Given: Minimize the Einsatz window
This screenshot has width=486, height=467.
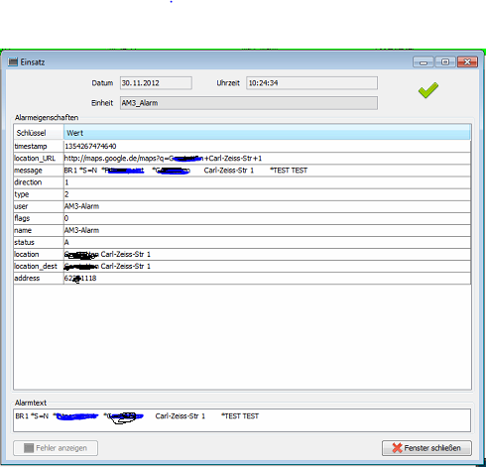Looking at the screenshot, I should click(424, 62).
